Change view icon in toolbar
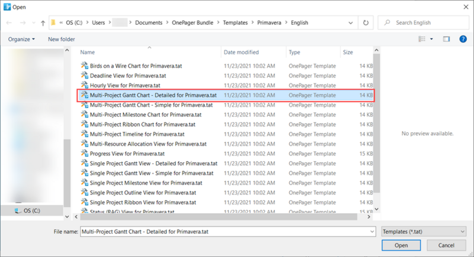 (x=422, y=39)
